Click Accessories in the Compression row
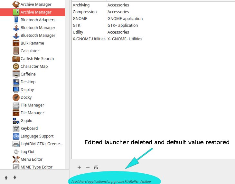Viewport: 235px width, 184px height. [118, 12]
